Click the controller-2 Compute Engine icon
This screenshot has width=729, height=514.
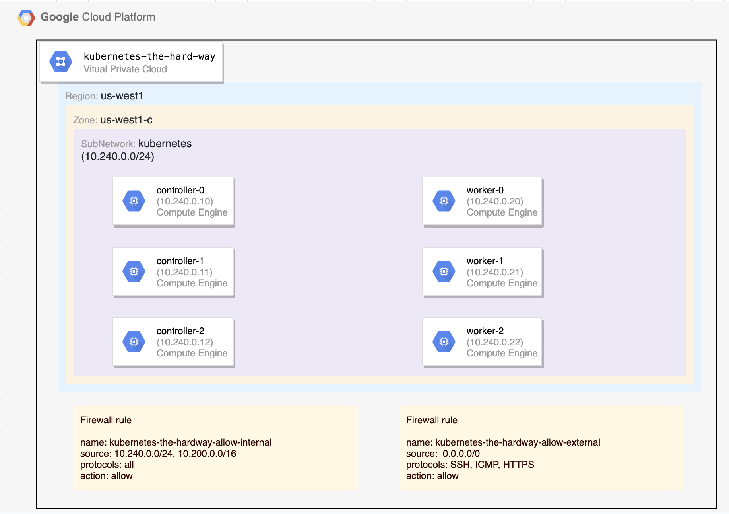(134, 341)
